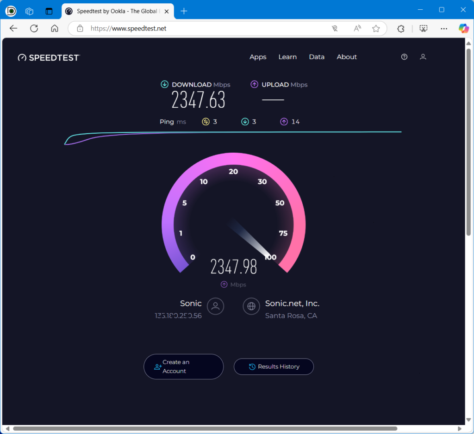Open the help question mark icon
474x434 pixels.
(x=404, y=56)
